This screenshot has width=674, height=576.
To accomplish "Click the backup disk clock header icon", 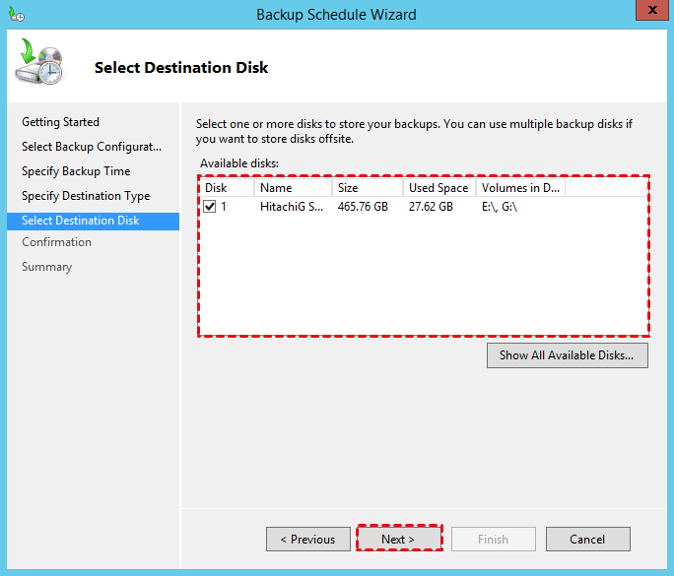I will click(x=39, y=63).
